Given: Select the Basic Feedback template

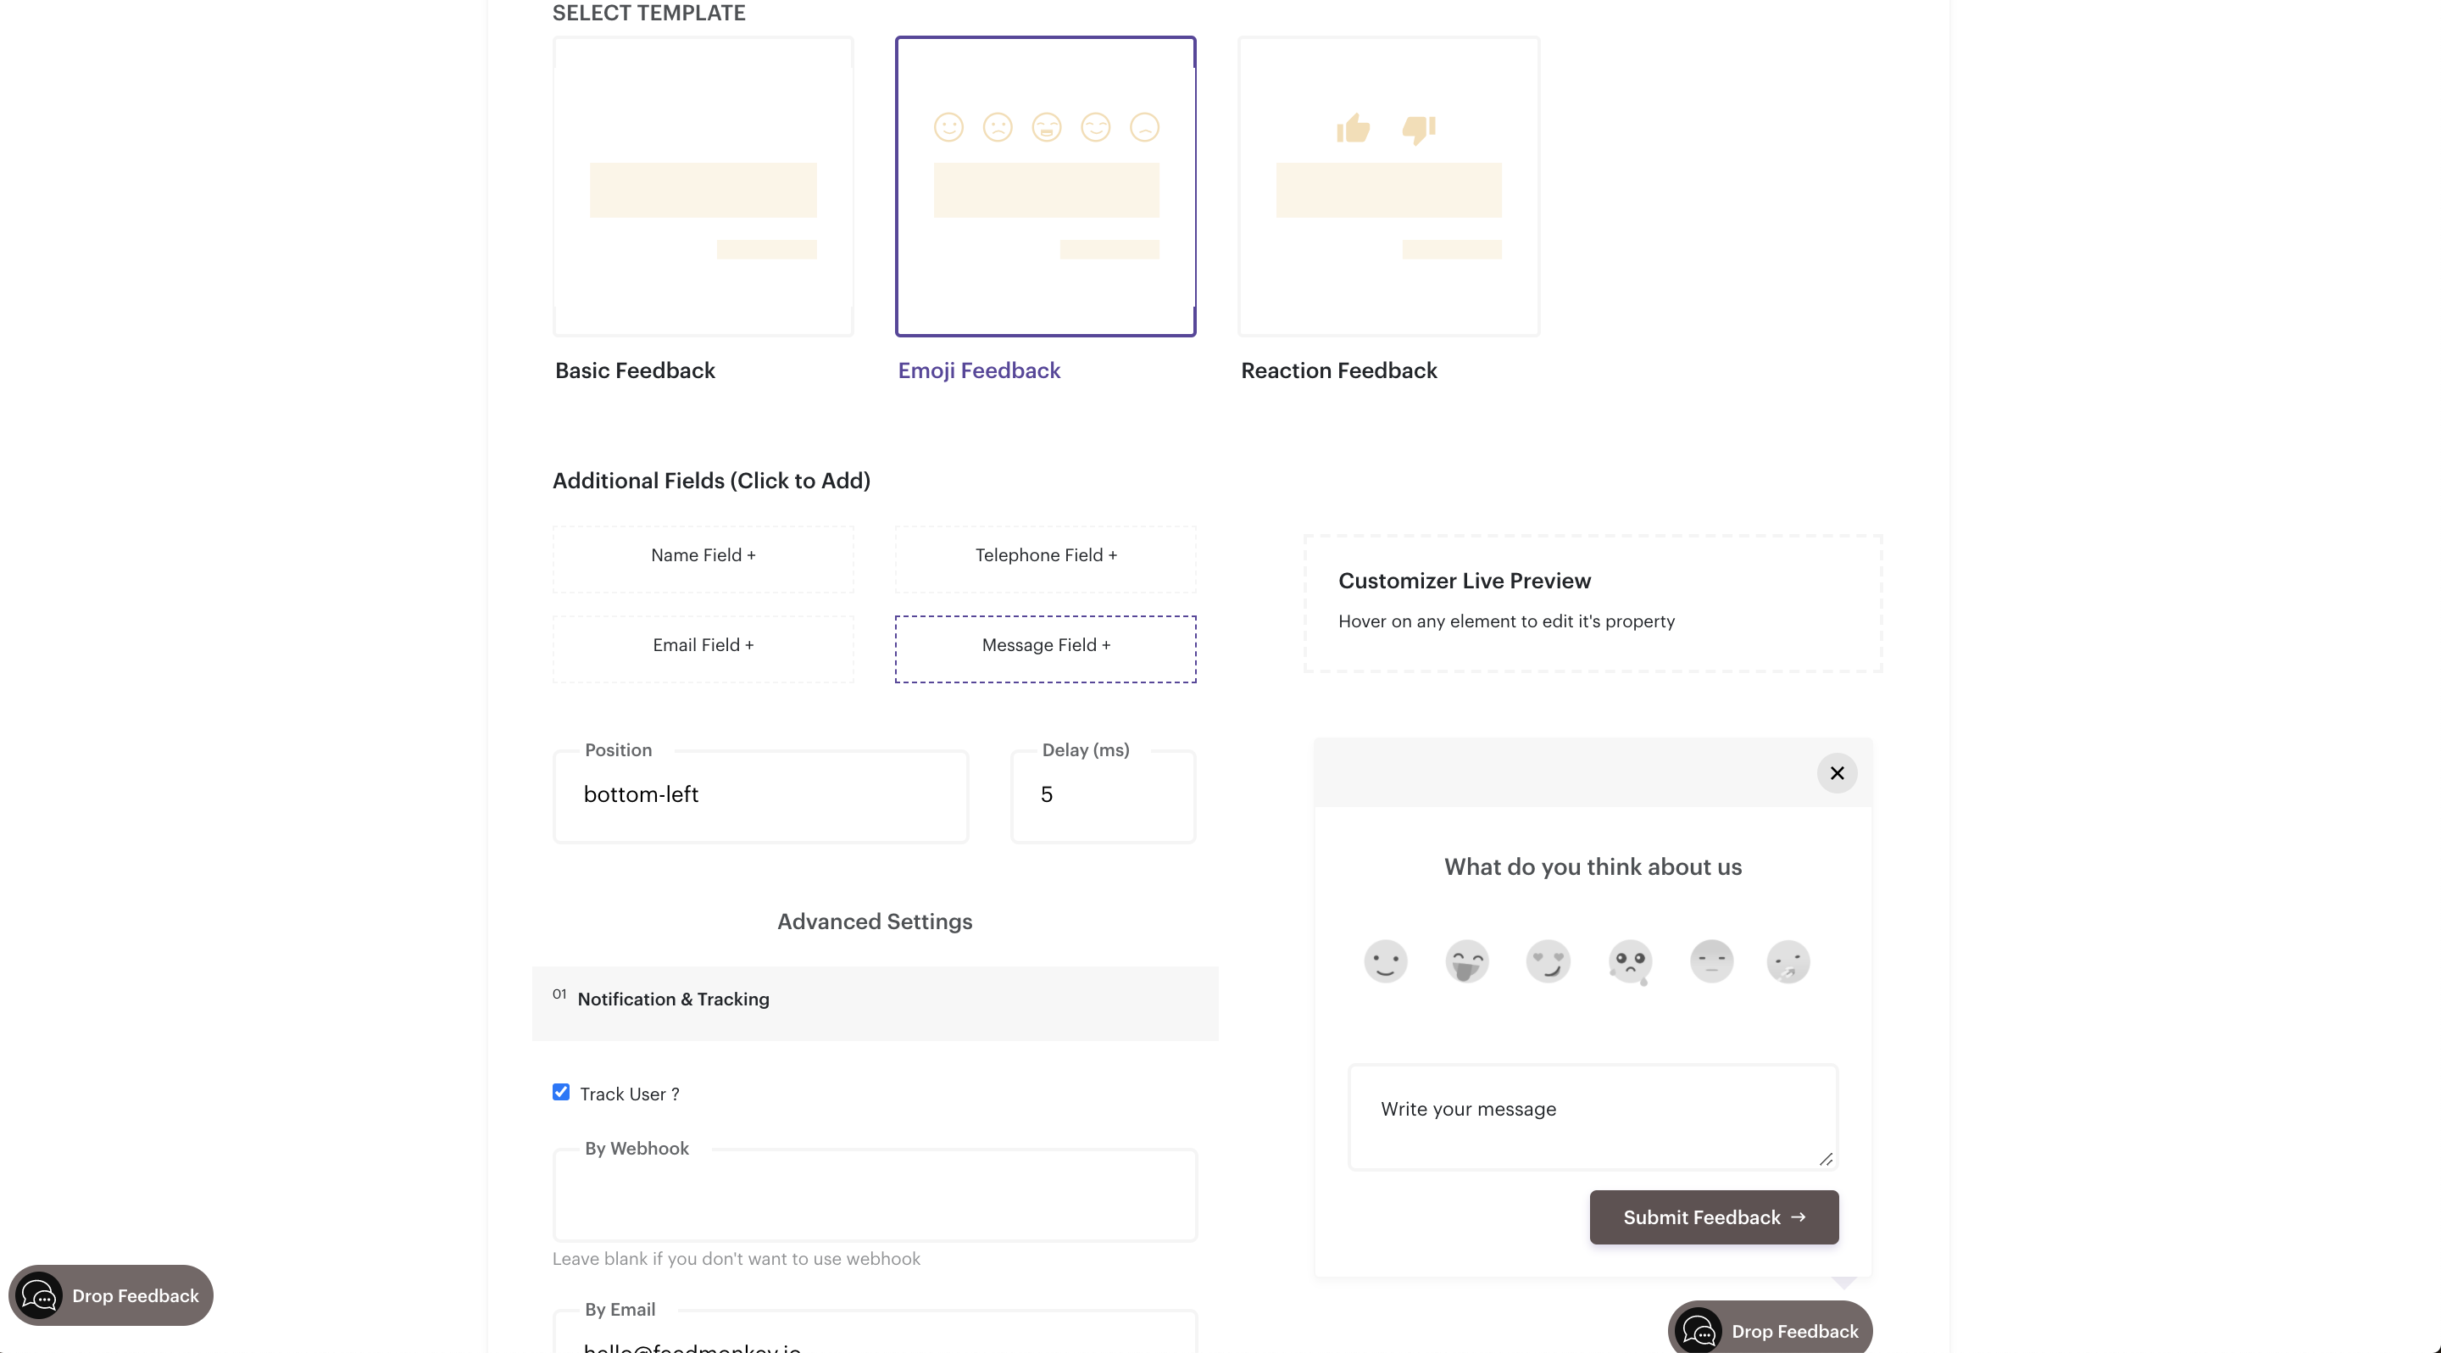Looking at the screenshot, I should click(x=703, y=187).
